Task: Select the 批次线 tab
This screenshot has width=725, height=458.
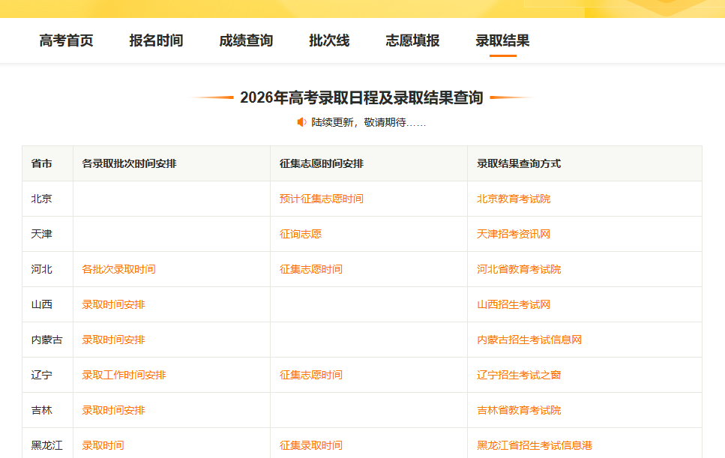Action: [329, 40]
